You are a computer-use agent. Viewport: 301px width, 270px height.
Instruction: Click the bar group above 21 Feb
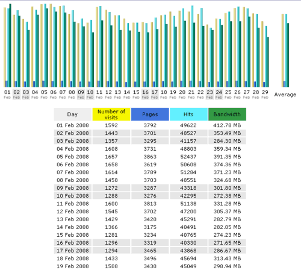click(x=191, y=46)
